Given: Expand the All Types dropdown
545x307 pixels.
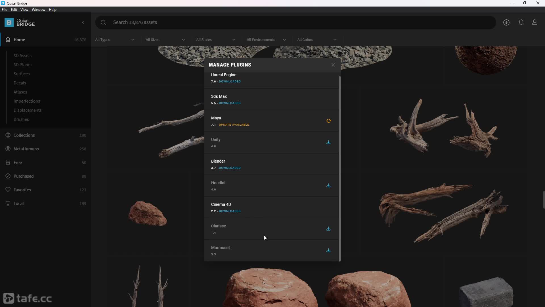Looking at the screenshot, I should pos(115,40).
